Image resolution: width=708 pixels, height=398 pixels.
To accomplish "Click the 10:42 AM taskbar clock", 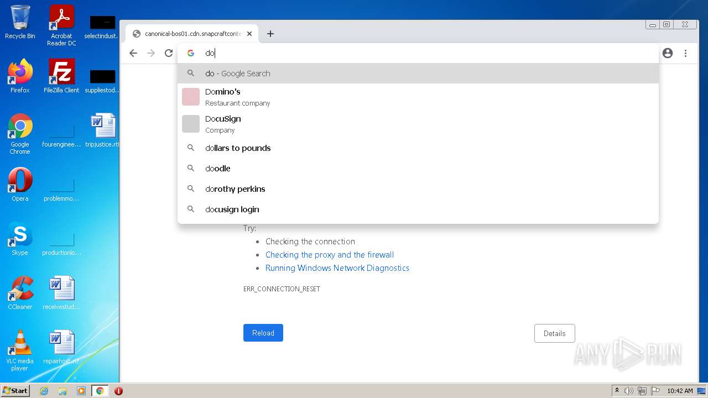I will [680, 391].
